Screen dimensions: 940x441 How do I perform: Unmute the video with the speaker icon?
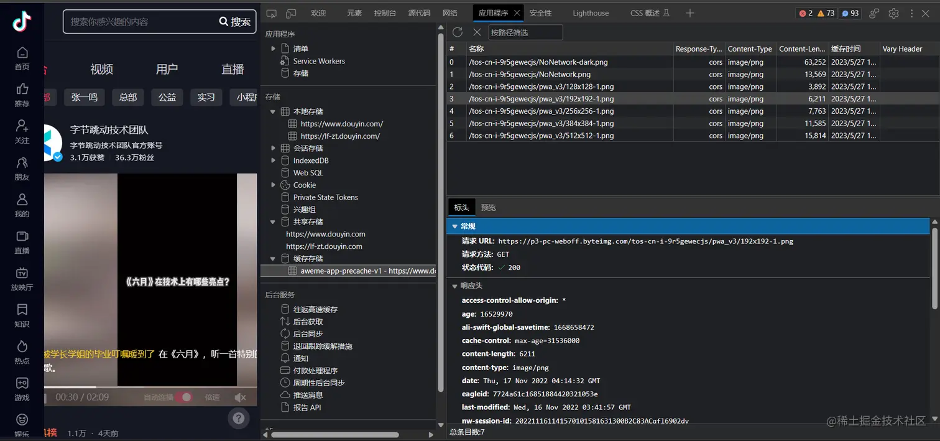click(x=241, y=397)
